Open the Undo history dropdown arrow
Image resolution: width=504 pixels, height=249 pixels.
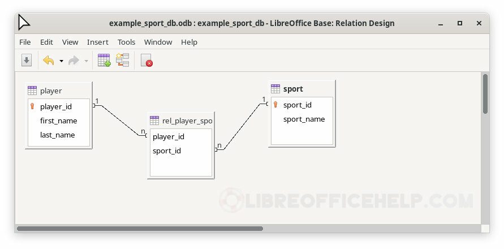tap(61, 61)
